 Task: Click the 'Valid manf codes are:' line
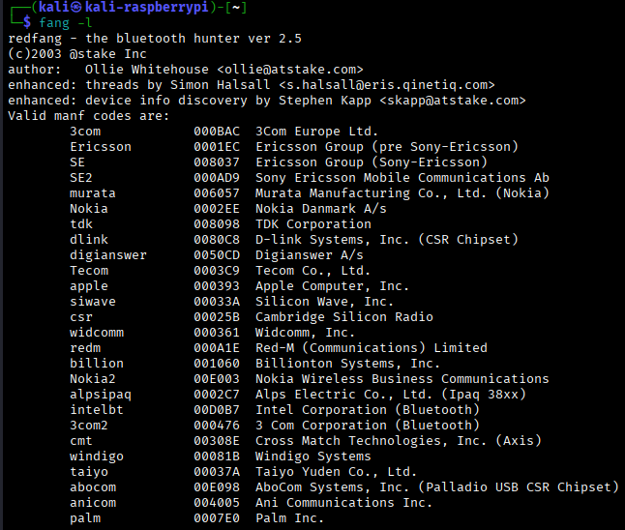coord(89,116)
